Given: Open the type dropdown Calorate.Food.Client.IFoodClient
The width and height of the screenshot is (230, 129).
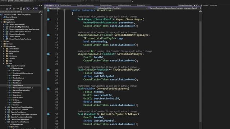Looking at the screenshot, I should coord(121,8).
